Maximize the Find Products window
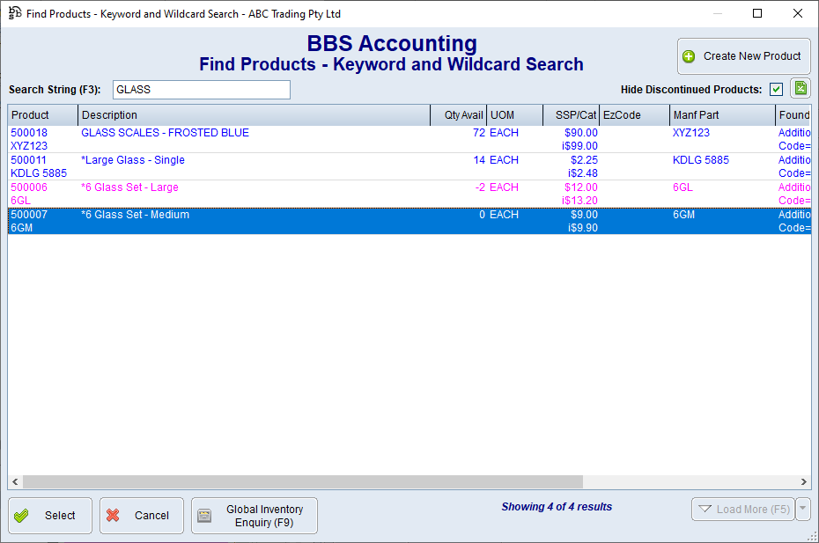Screen dimensions: 819x543 pos(757,13)
